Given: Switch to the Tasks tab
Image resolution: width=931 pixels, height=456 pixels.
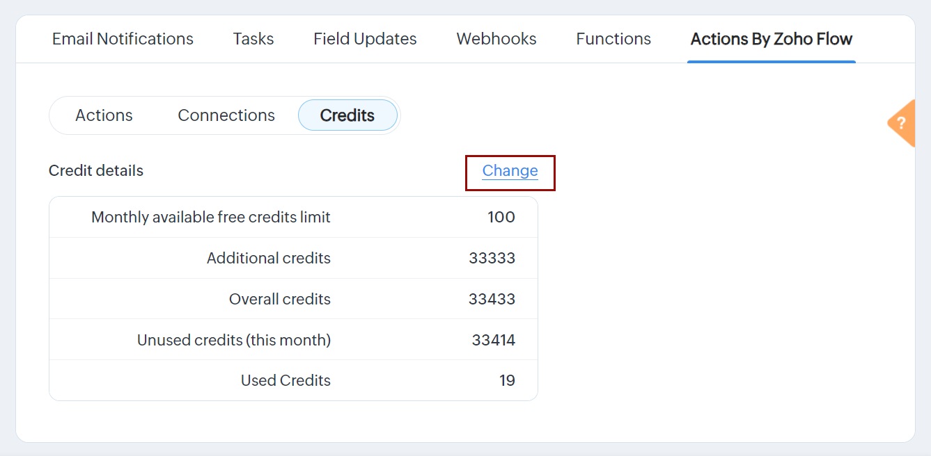Looking at the screenshot, I should point(253,39).
